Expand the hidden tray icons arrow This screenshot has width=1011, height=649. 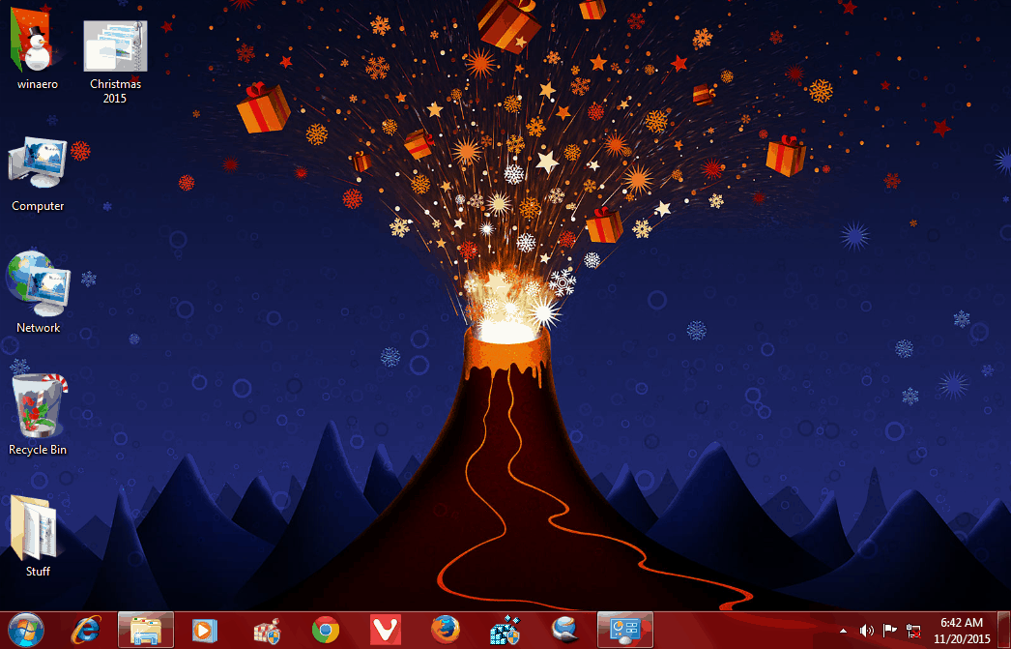(x=842, y=630)
